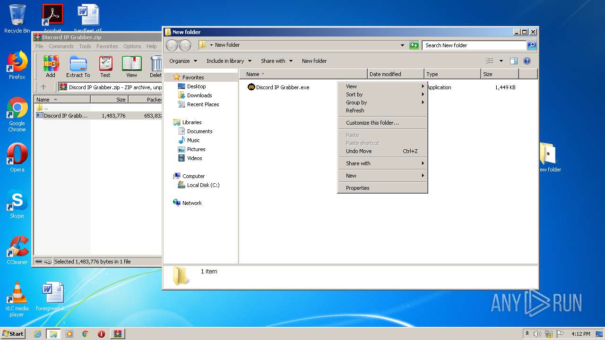Screen dimensions: 605x340
Task: Open Include in library dropdown
Action: point(229,61)
